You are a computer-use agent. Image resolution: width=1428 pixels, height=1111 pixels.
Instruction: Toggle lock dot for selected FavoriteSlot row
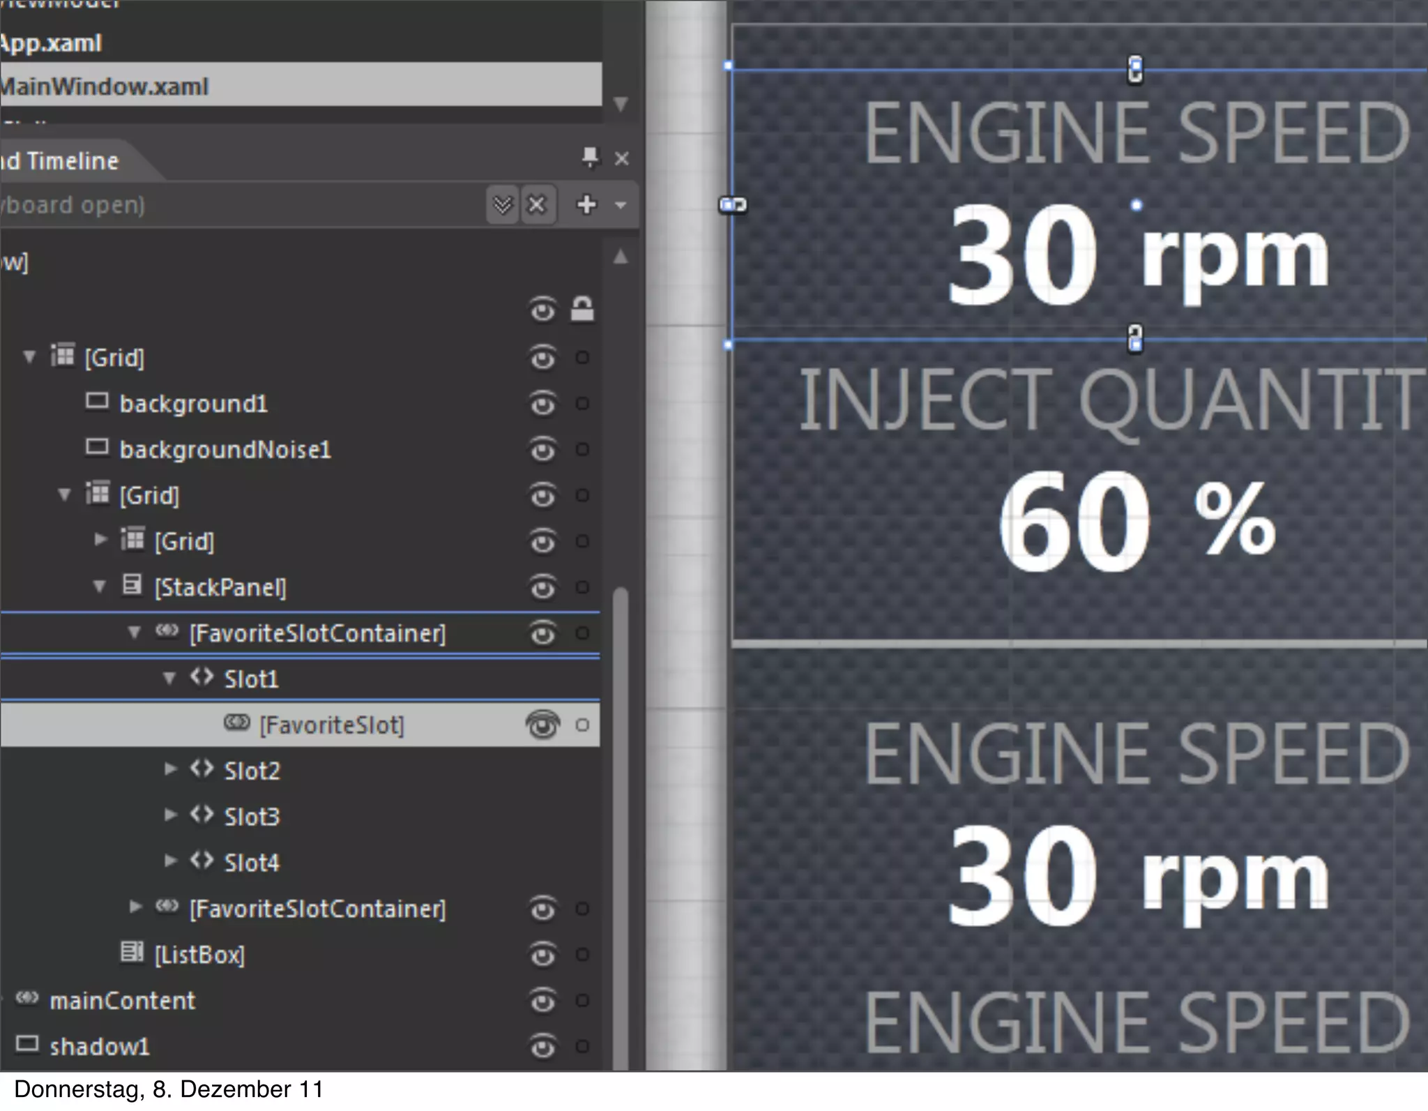(x=582, y=725)
